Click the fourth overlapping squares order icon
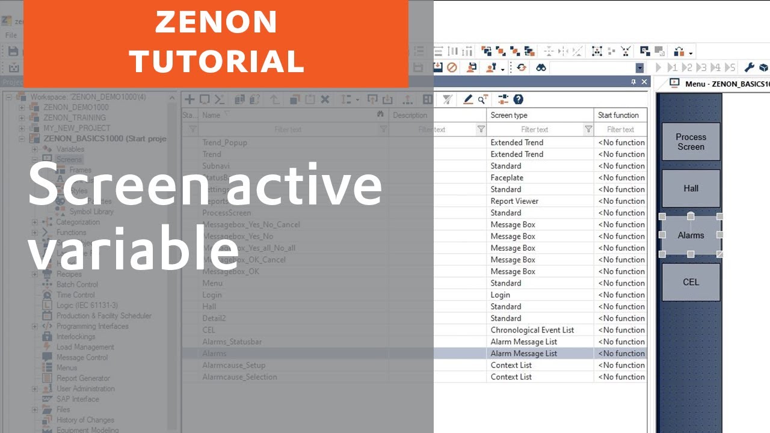The width and height of the screenshot is (770, 433). [529, 51]
